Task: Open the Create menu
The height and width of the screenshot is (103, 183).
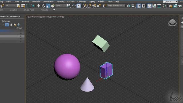Action: (x=17, y=2)
